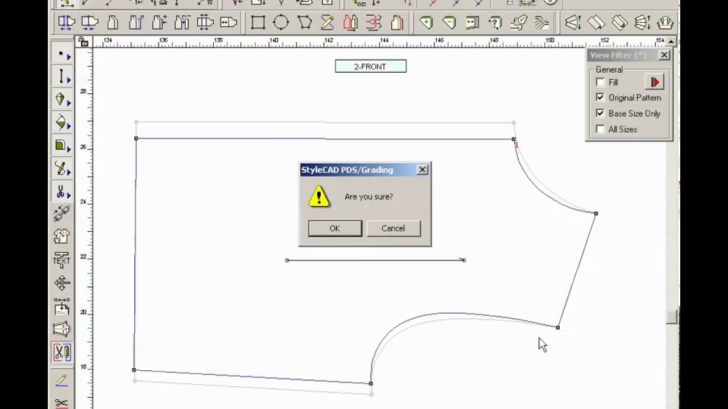Screen dimensions: 728x409
Task: Click the vertical scrollbar up arrow
Action: point(672,41)
